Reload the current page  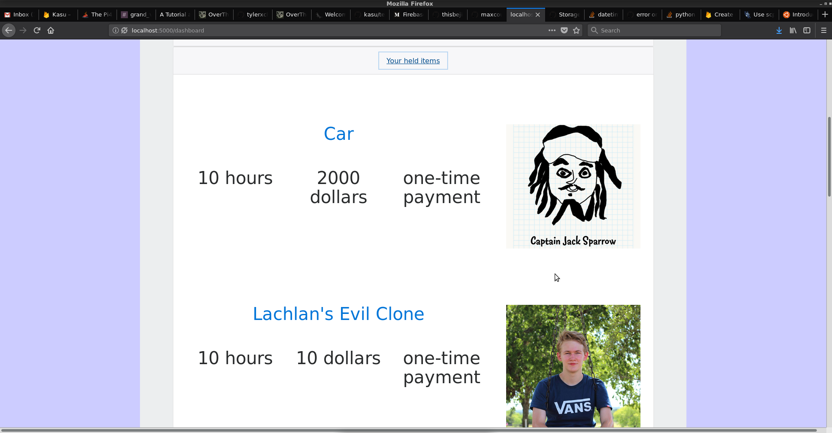coord(37,30)
